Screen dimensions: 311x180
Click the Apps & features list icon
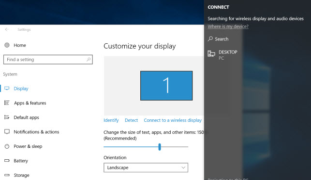(7, 103)
